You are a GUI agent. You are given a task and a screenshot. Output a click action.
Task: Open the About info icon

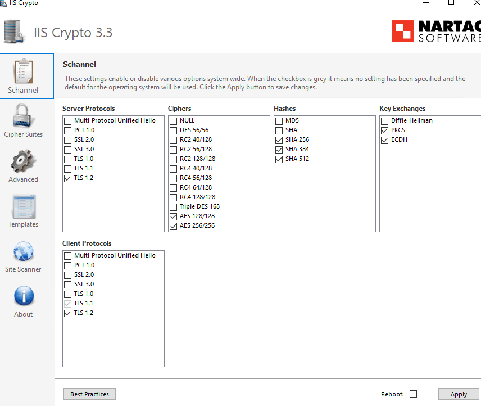(24, 296)
